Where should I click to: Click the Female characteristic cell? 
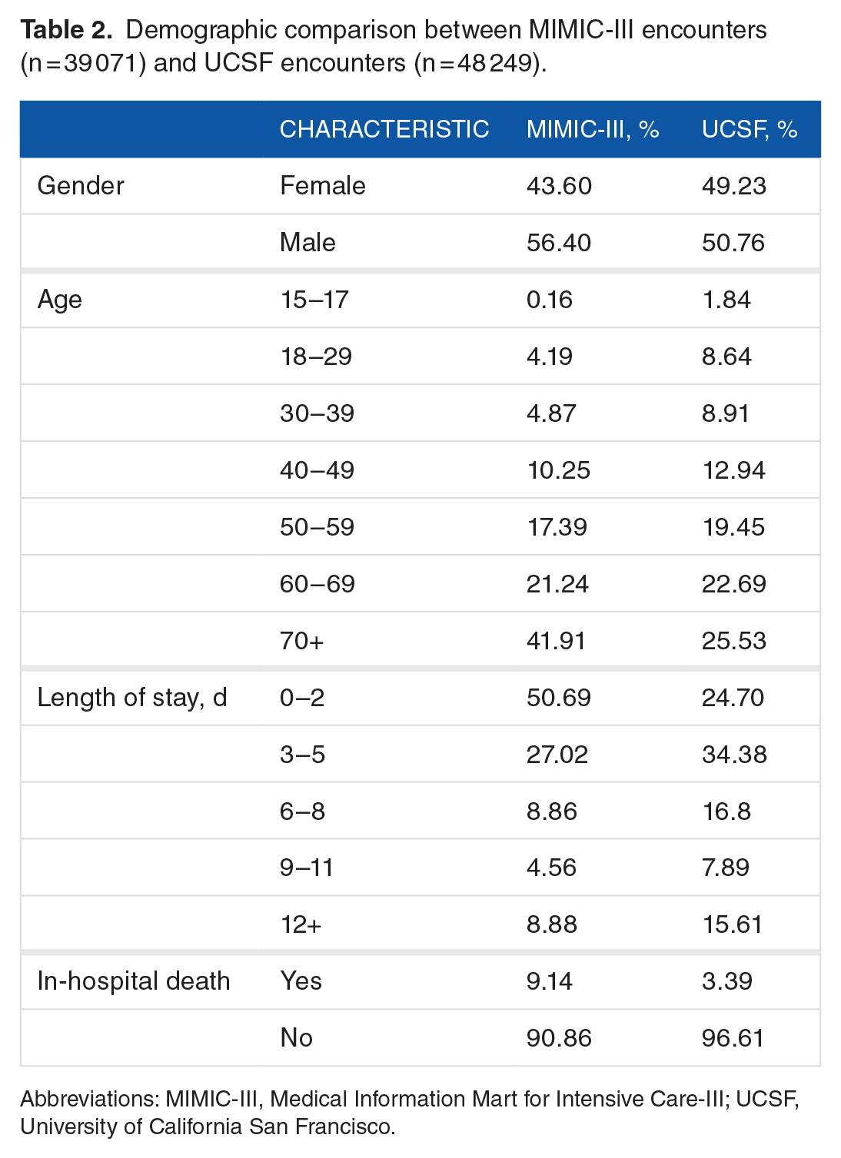pyautogui.click(x=322, y=186)
